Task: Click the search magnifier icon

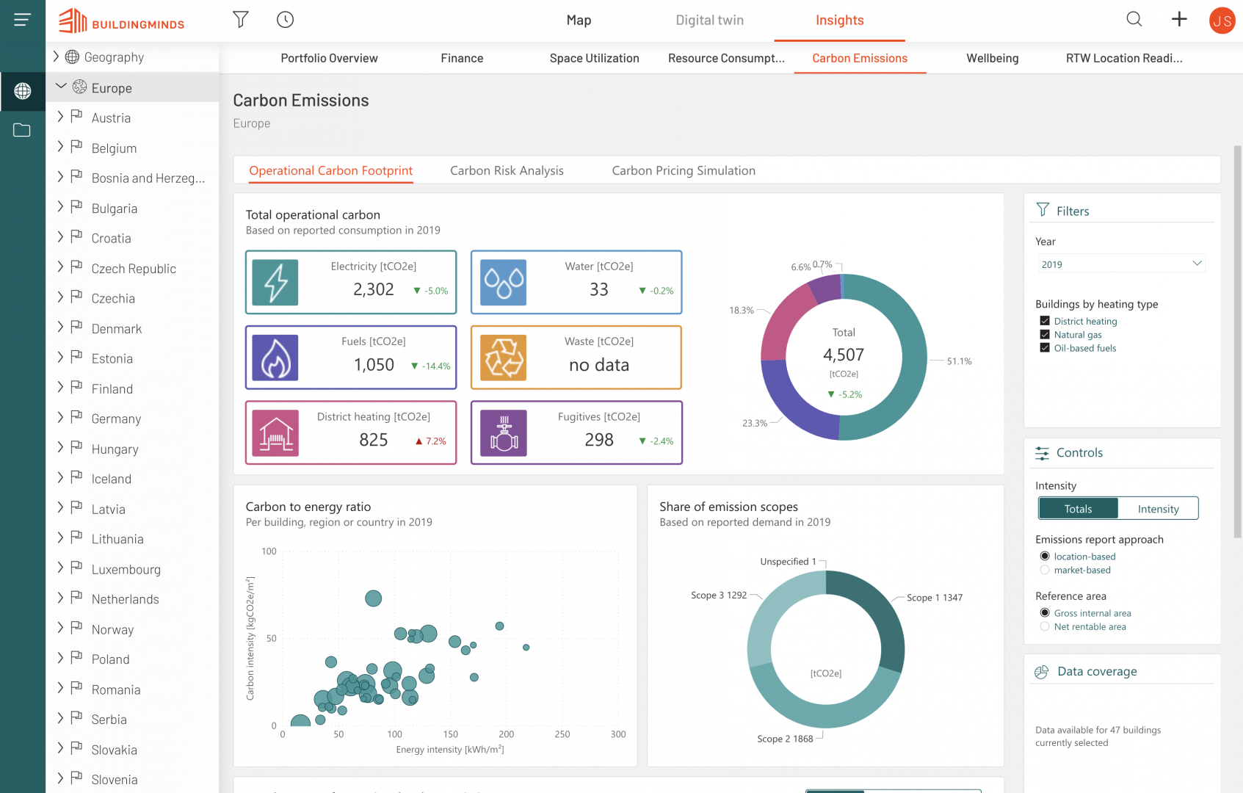Action: 1134,19
